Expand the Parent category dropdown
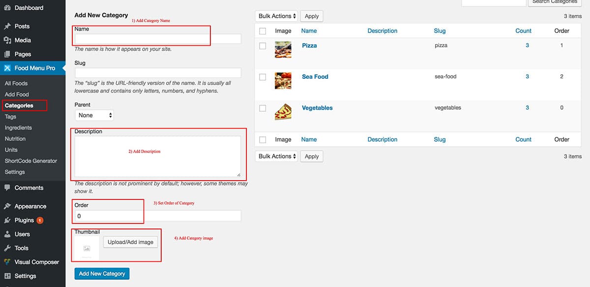The height and width of the screenshot is (287, 590). coord(94,115)
